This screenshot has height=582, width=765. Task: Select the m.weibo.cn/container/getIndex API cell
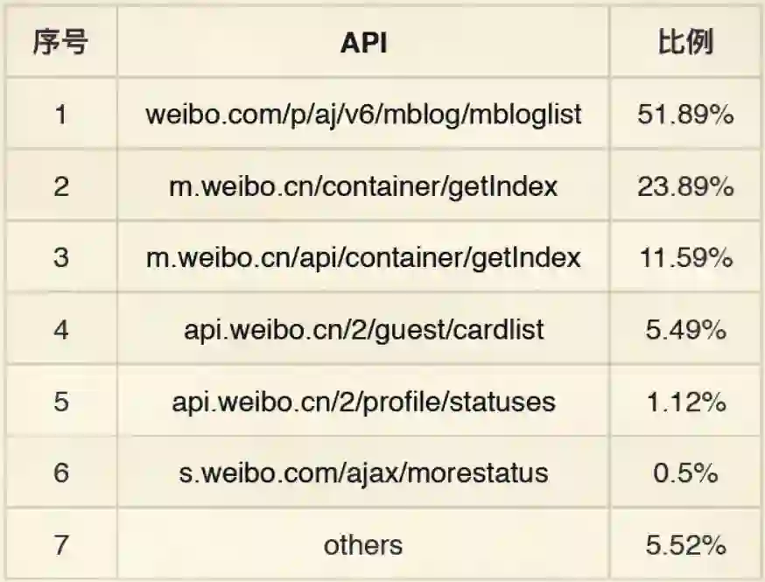(363, 186)
